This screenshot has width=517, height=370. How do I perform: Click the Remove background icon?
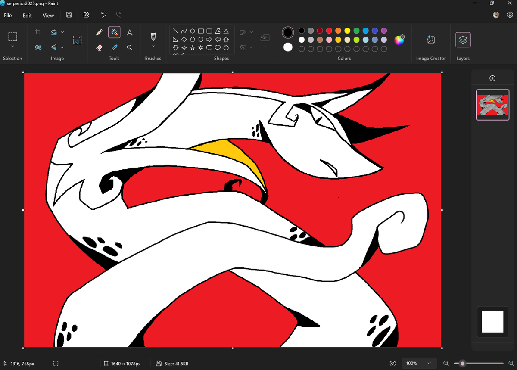pos(38,47)
